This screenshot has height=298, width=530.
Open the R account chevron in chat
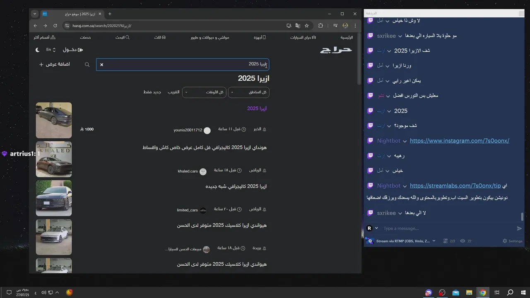[x=376, y=228]
